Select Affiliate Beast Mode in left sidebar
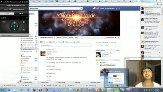 tap(29, 49)
